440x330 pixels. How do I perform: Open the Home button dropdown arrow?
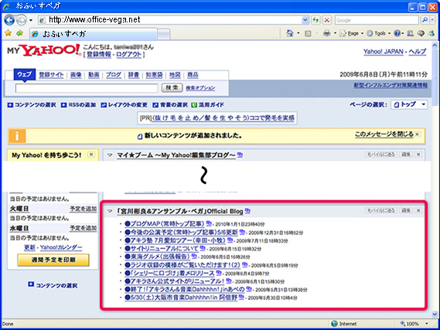pyautogui.click(x=298, y=33)
